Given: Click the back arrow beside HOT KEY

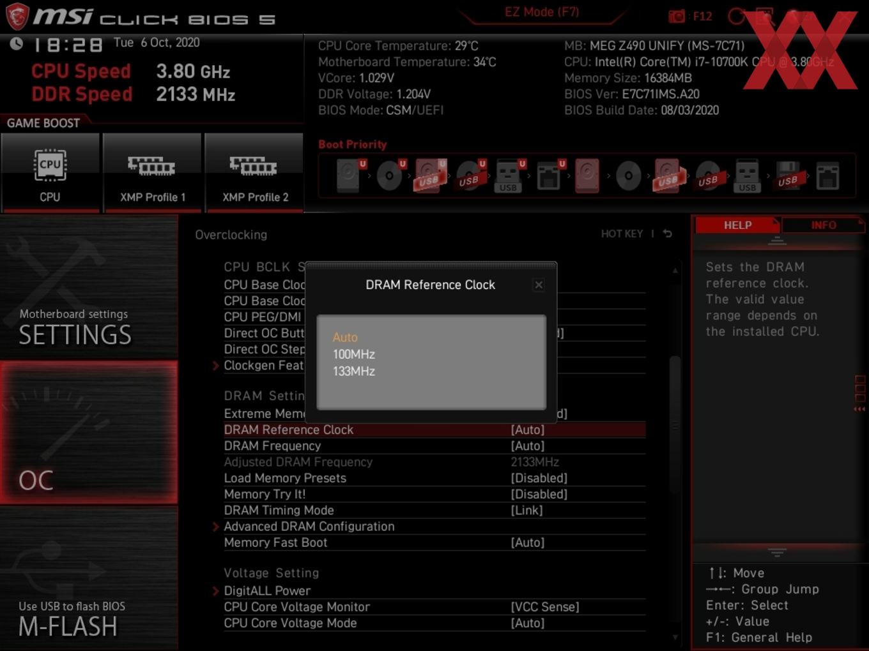Looking at the screenshot, I should [668, 234].
